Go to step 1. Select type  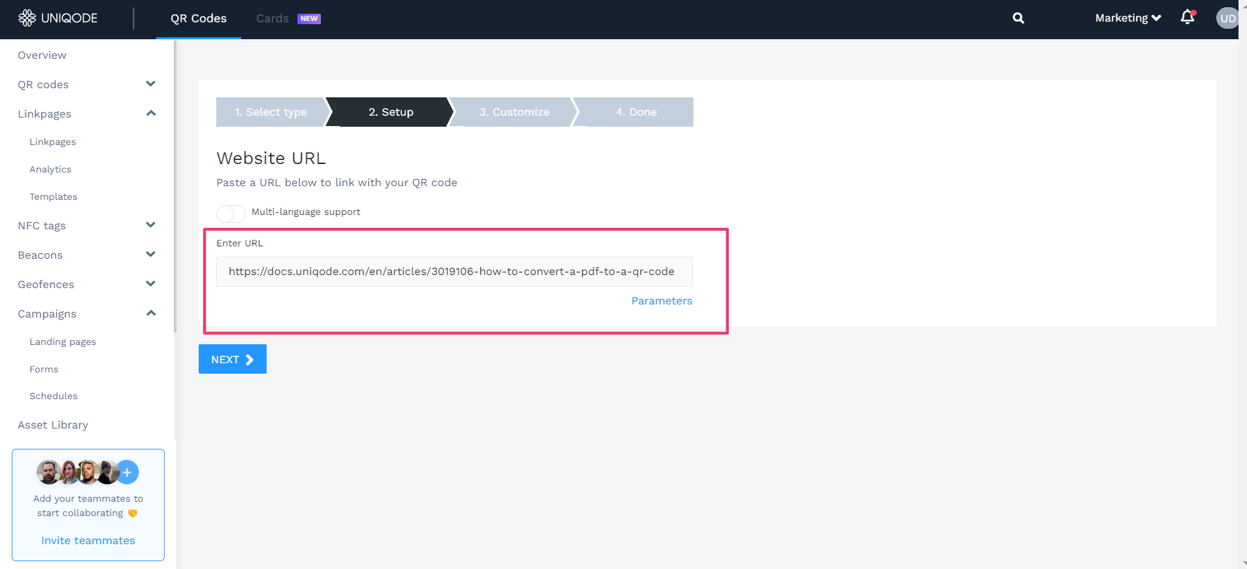coord(271,112)
